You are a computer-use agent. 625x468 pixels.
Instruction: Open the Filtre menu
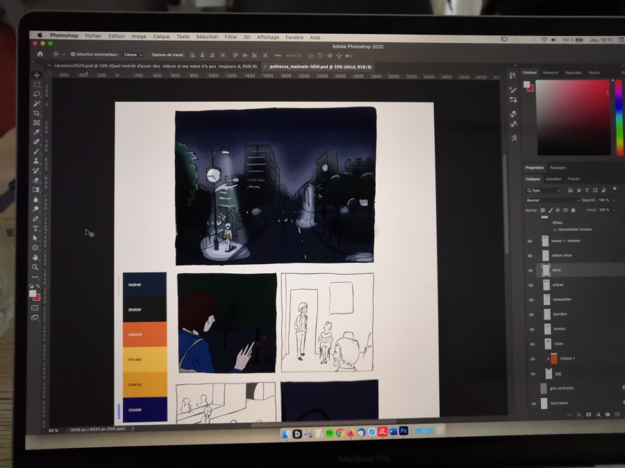(231, 37)
